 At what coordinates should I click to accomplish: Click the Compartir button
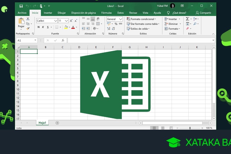pos(204,13)
